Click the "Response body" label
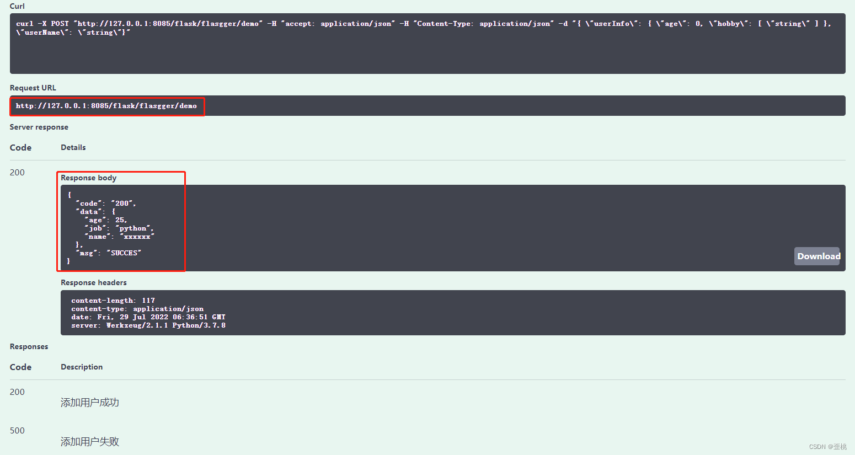 point(89,178)
